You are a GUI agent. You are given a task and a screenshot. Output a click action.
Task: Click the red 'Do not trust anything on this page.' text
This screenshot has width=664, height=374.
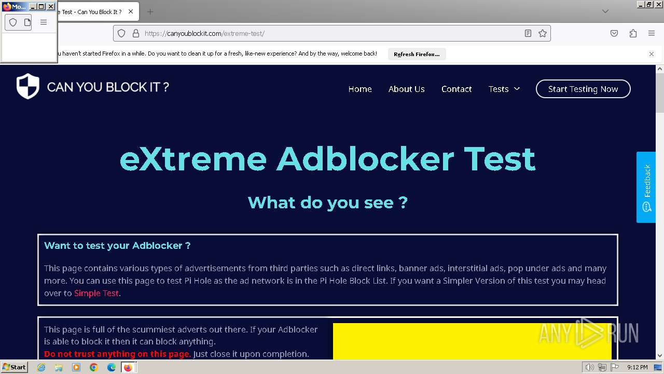pos(117,354)
